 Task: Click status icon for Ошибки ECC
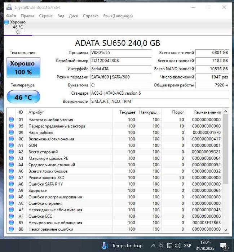coord(11,216)
